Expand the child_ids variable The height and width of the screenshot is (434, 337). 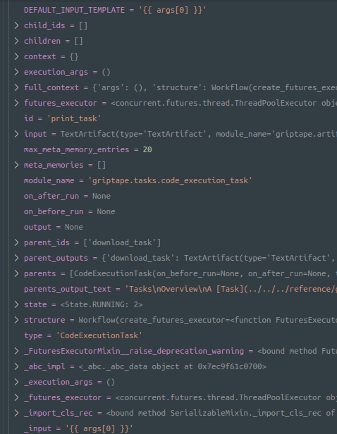point(16,25)
